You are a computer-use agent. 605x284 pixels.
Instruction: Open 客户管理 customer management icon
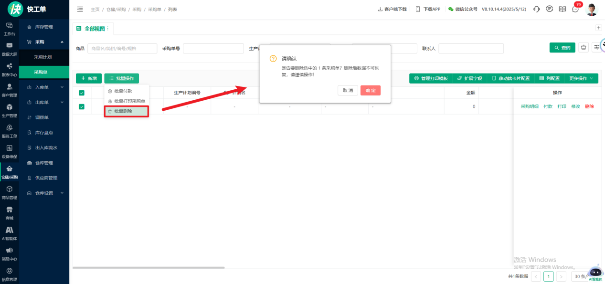(x=9, y=89)
